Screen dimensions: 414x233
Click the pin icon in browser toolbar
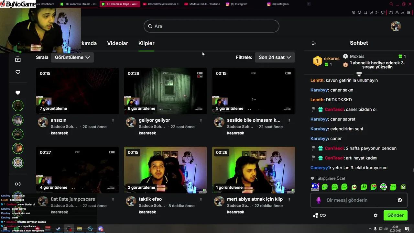pos(359,13)
